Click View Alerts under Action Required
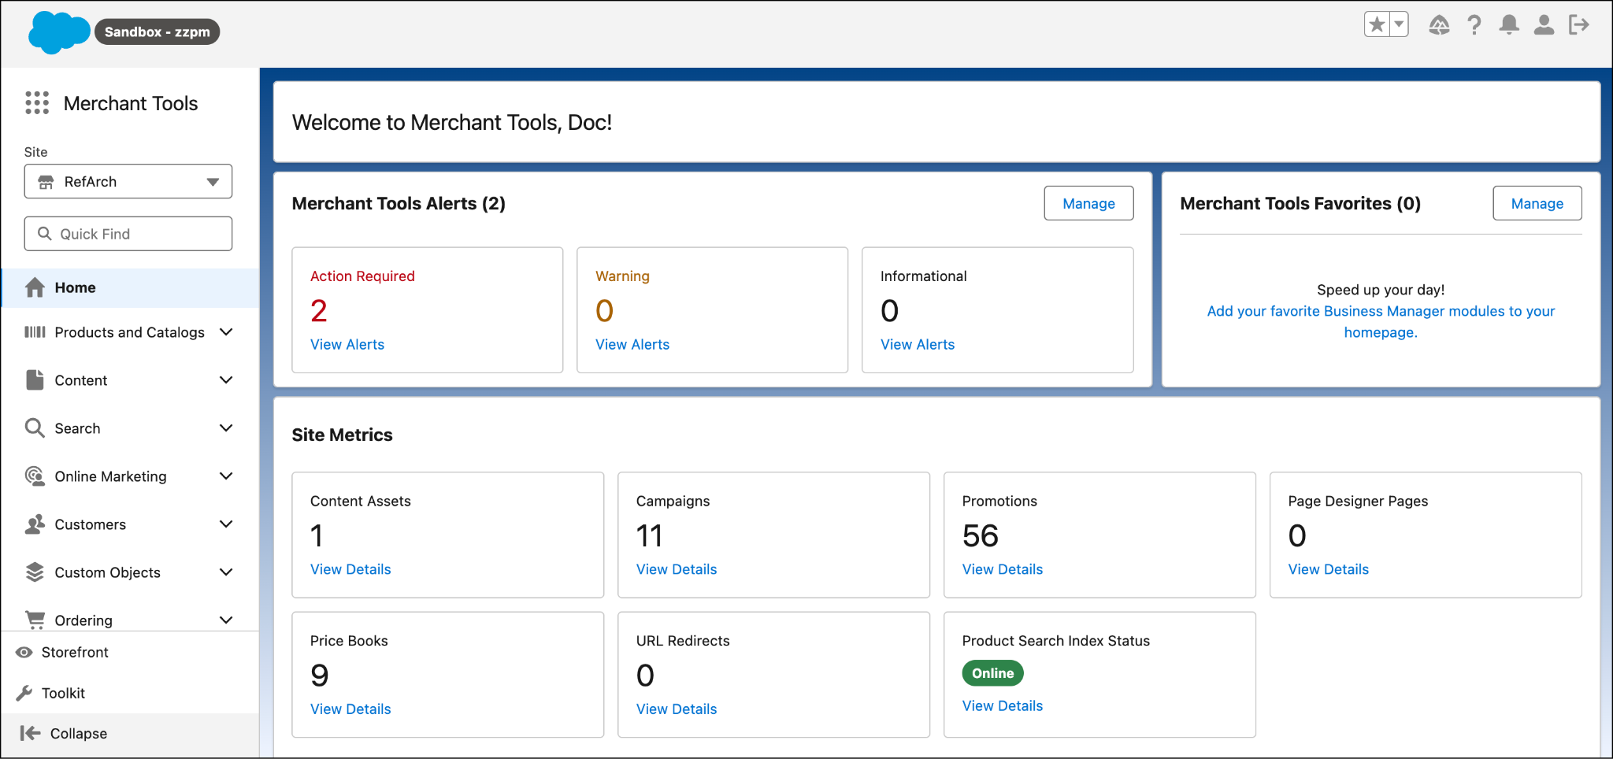Image resolution: width=1613 pixels, height=759 pixels. [x=347, y=344]
